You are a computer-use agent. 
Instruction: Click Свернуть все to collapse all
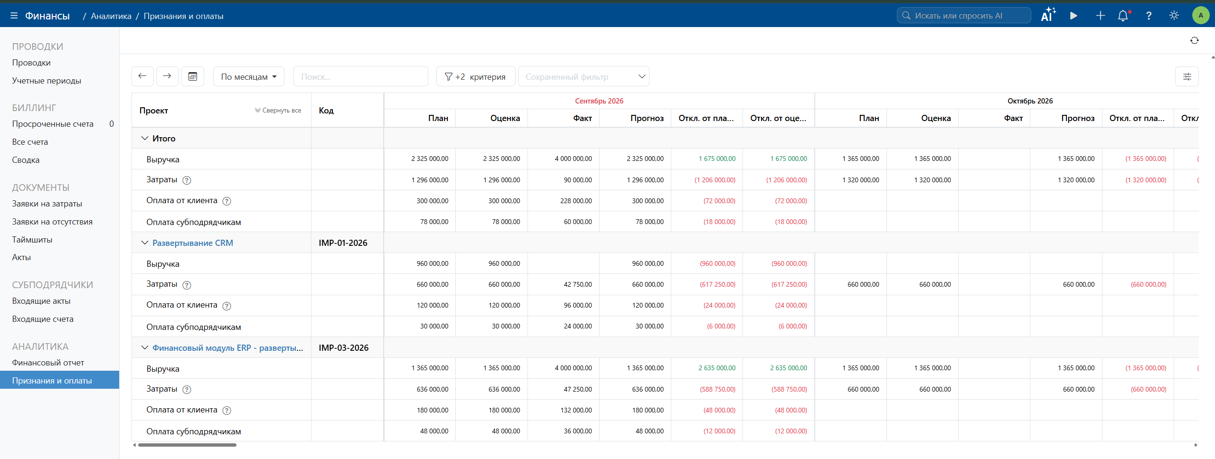pos(278,110)
